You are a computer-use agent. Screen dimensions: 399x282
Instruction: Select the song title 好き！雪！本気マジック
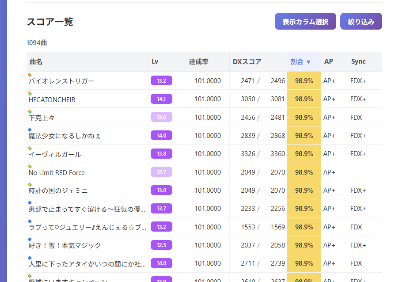65,246
